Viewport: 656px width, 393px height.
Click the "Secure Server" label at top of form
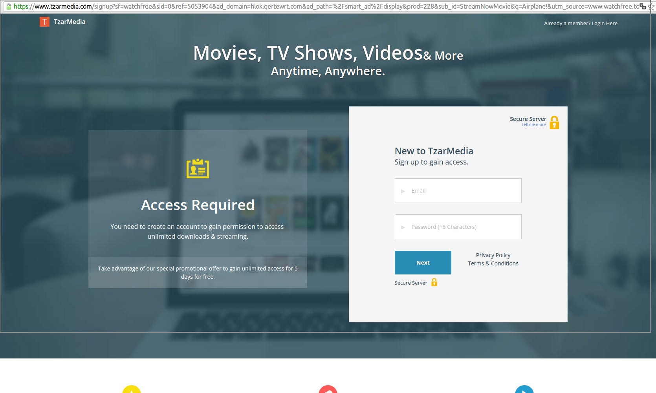coord(528,119)
